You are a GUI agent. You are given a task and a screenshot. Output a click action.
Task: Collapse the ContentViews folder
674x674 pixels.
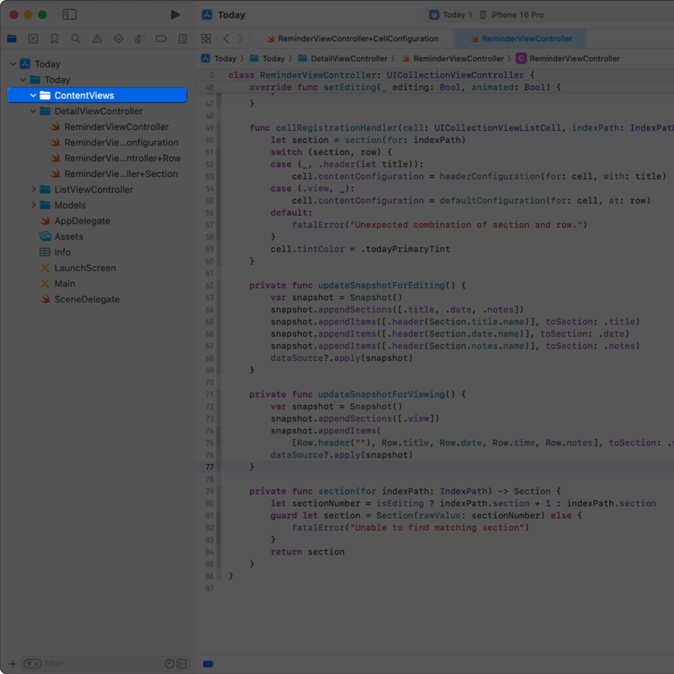33,95
